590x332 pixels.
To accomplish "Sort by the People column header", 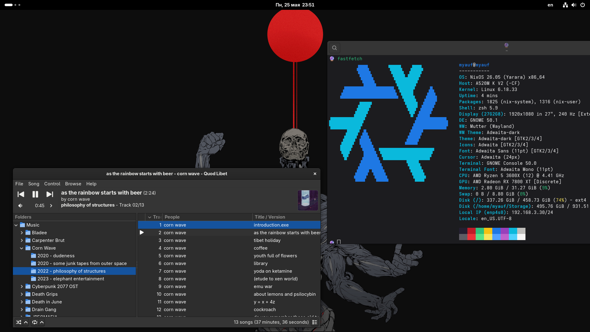I will (x=207, y=217).
